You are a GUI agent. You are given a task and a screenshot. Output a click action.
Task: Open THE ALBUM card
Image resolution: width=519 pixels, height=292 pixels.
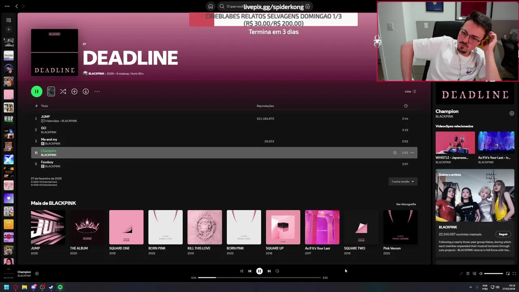tap(87, 233)
